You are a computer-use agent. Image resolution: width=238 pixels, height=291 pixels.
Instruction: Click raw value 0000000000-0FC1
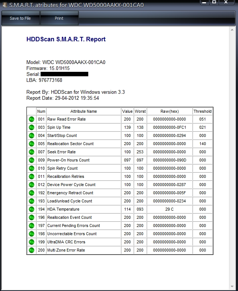169,127
